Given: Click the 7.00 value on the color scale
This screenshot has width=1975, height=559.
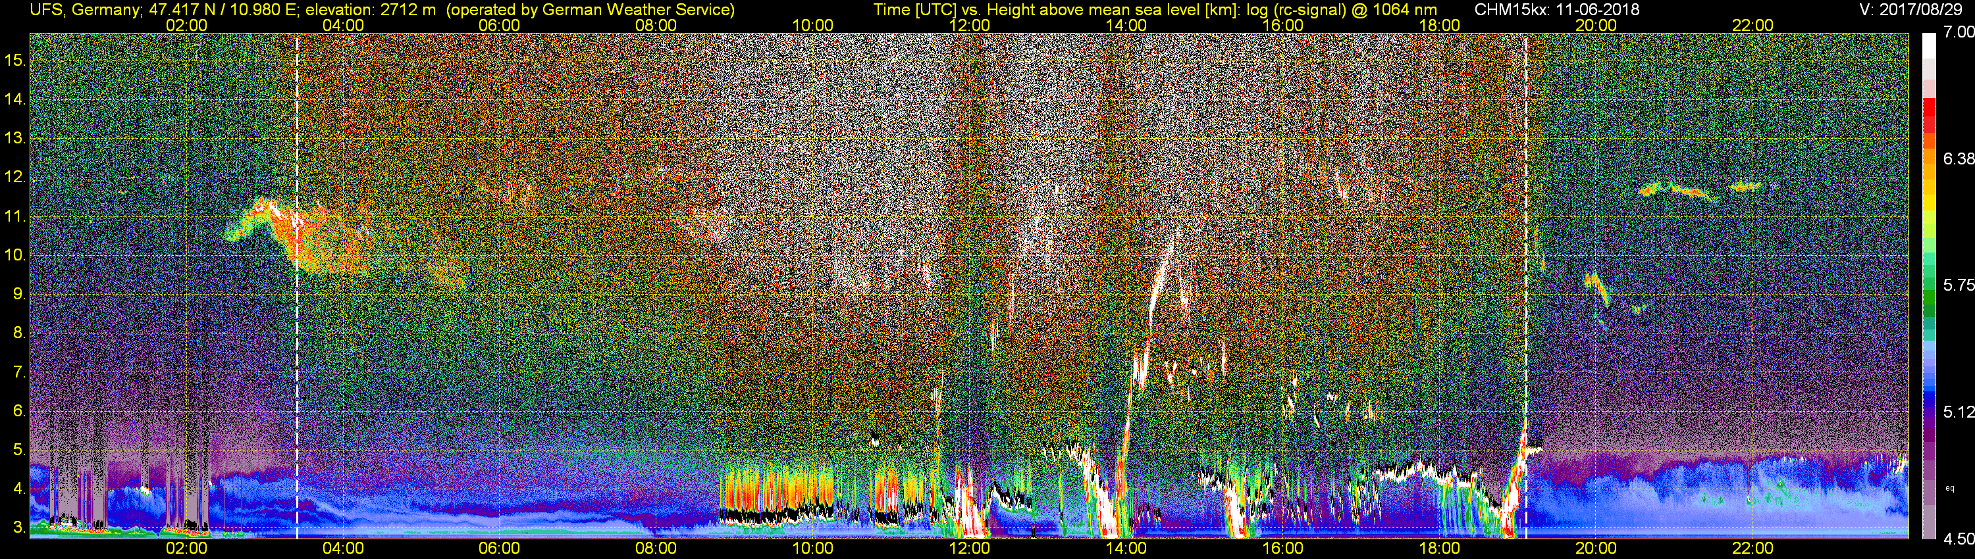Looking at the screenshot, I should 1959,32.
